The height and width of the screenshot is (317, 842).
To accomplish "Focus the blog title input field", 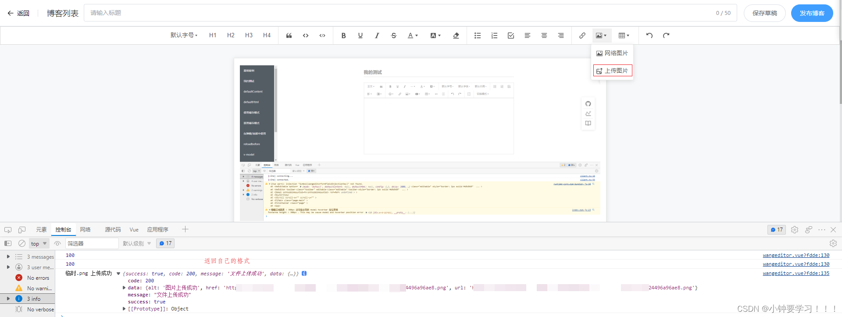I will click(x=410, y=13).
